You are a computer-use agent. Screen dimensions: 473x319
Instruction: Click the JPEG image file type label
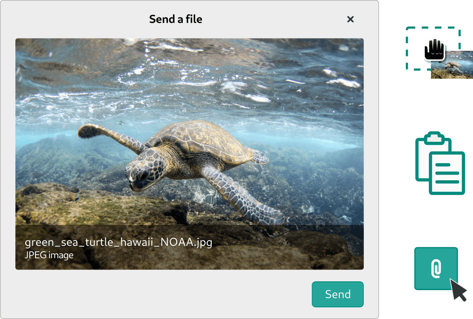[x=49, y=256]
